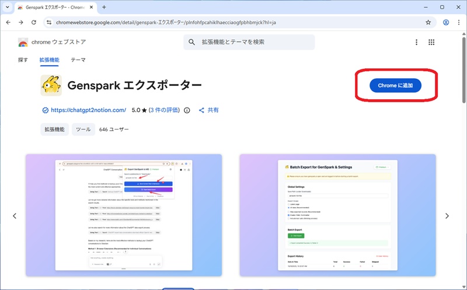
Task: Click the 共有 share link
Action: (x=213, y=110)
